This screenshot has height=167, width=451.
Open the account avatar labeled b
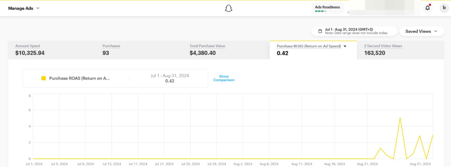(x=444, y=8)
